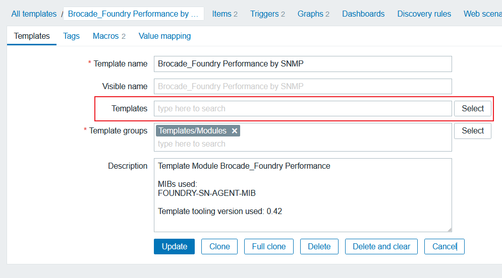
Task: Click the linked Templates search field
Action: [x=303, y=108]
